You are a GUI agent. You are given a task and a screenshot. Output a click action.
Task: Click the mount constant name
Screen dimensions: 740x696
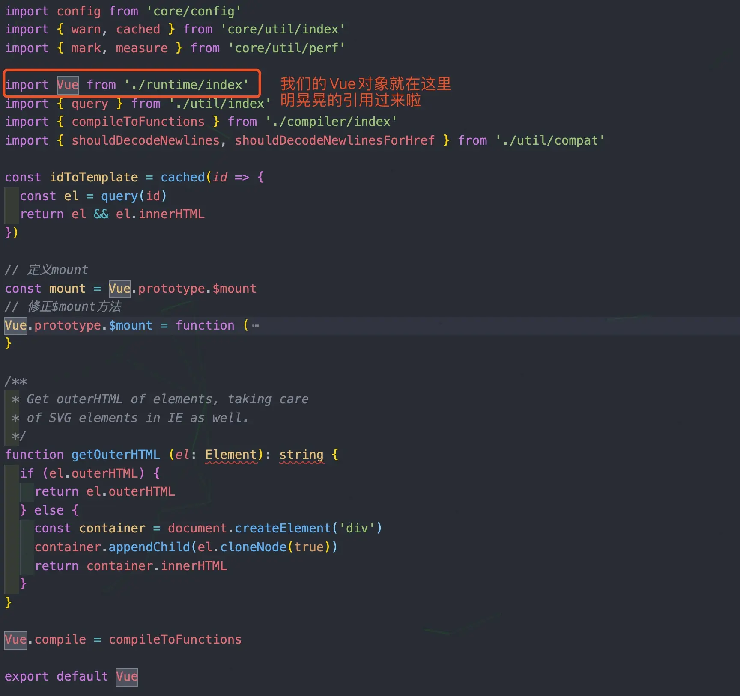[x=67, y=289]
